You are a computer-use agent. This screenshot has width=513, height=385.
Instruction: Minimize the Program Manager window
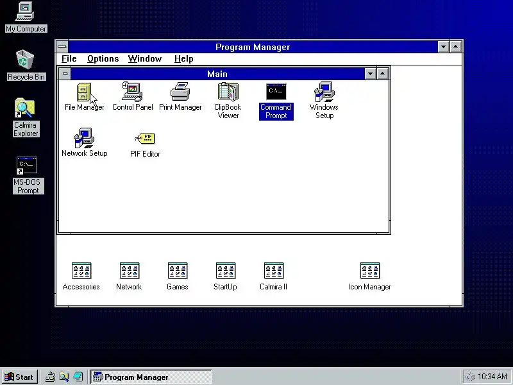tap(443, 47)
